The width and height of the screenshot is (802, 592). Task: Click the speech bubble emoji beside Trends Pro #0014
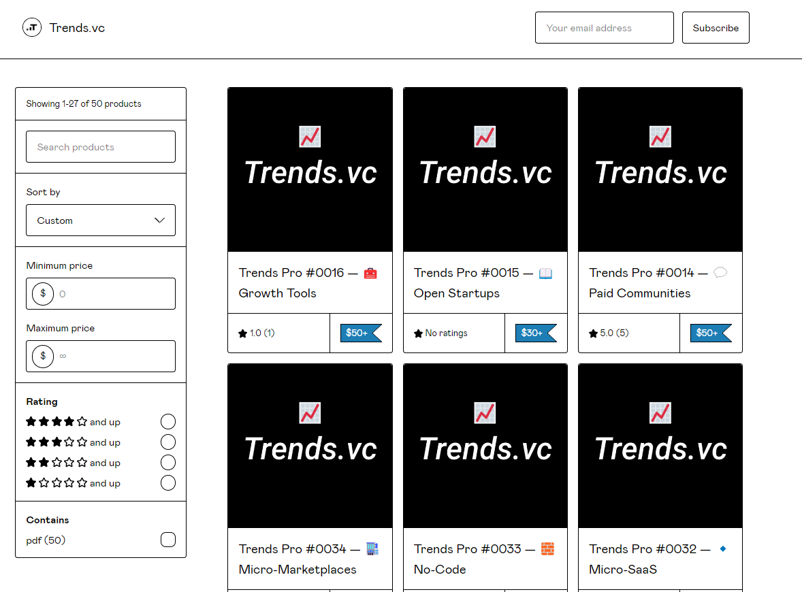click(x=720, y=272)
